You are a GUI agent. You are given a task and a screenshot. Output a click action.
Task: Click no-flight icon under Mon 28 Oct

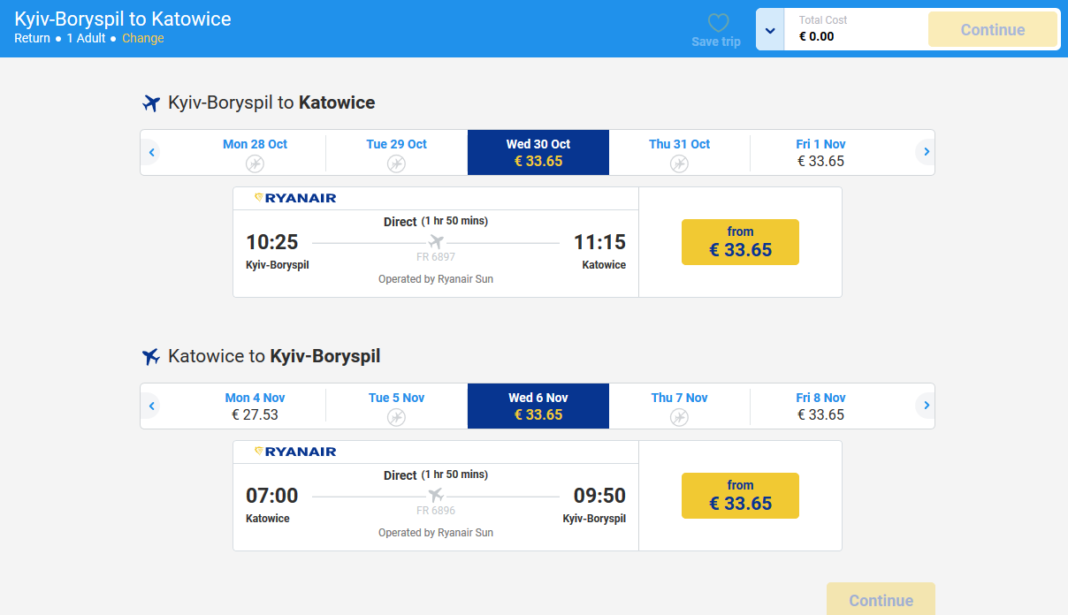point(255,163)
